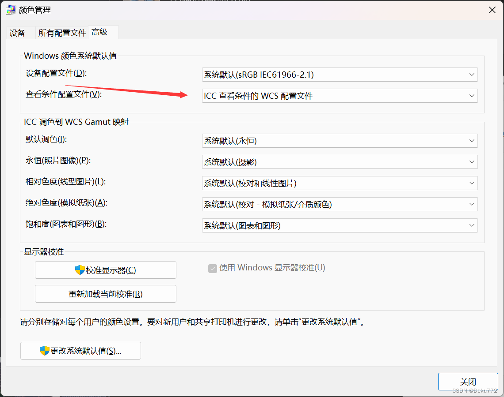Click the Color Management window icon
The image size is (504, 397).
(x=11, y=10)
